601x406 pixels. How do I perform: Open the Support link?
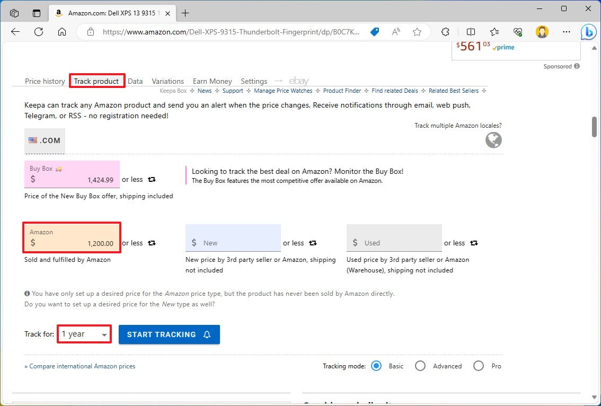coord(233,91)
